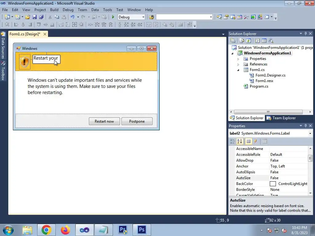315x236 pixels.
Task: Expand the Properties folder node
Action: tap(238, 59)
